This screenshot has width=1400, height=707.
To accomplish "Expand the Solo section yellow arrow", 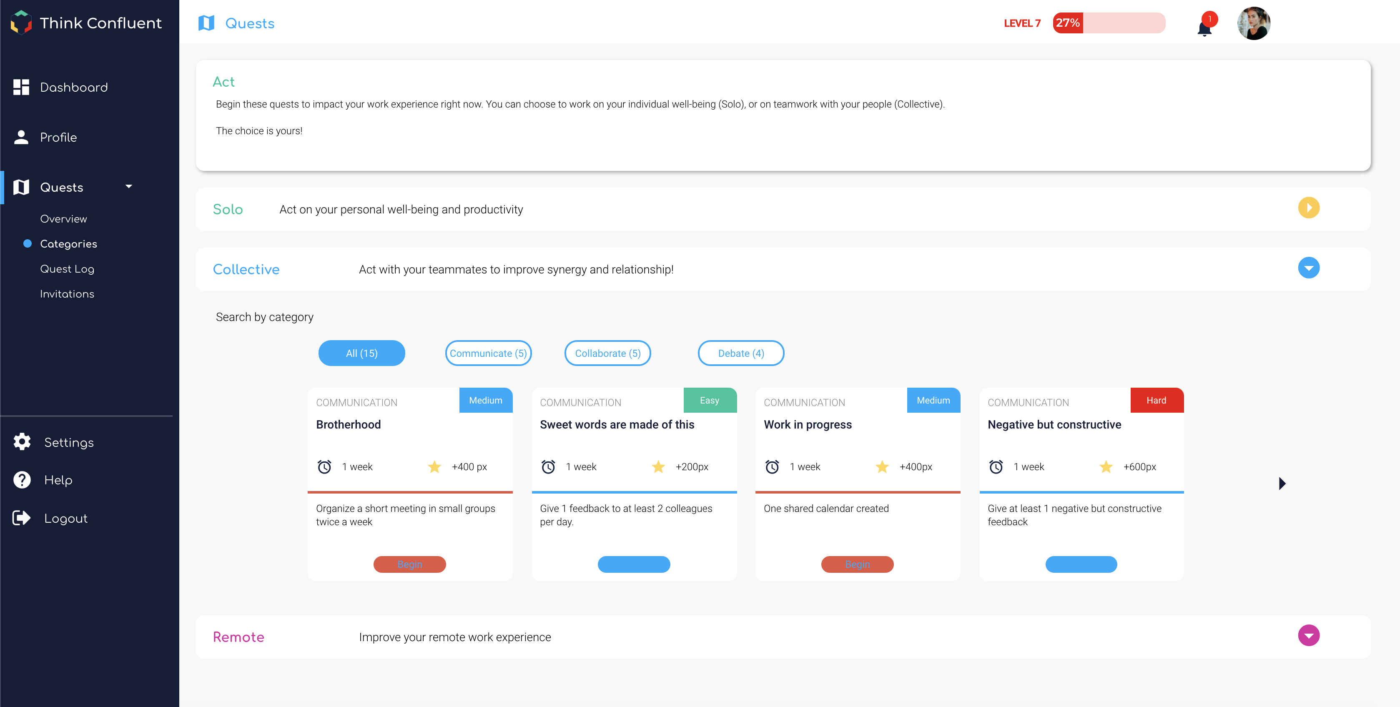I will click(1309, 208).
